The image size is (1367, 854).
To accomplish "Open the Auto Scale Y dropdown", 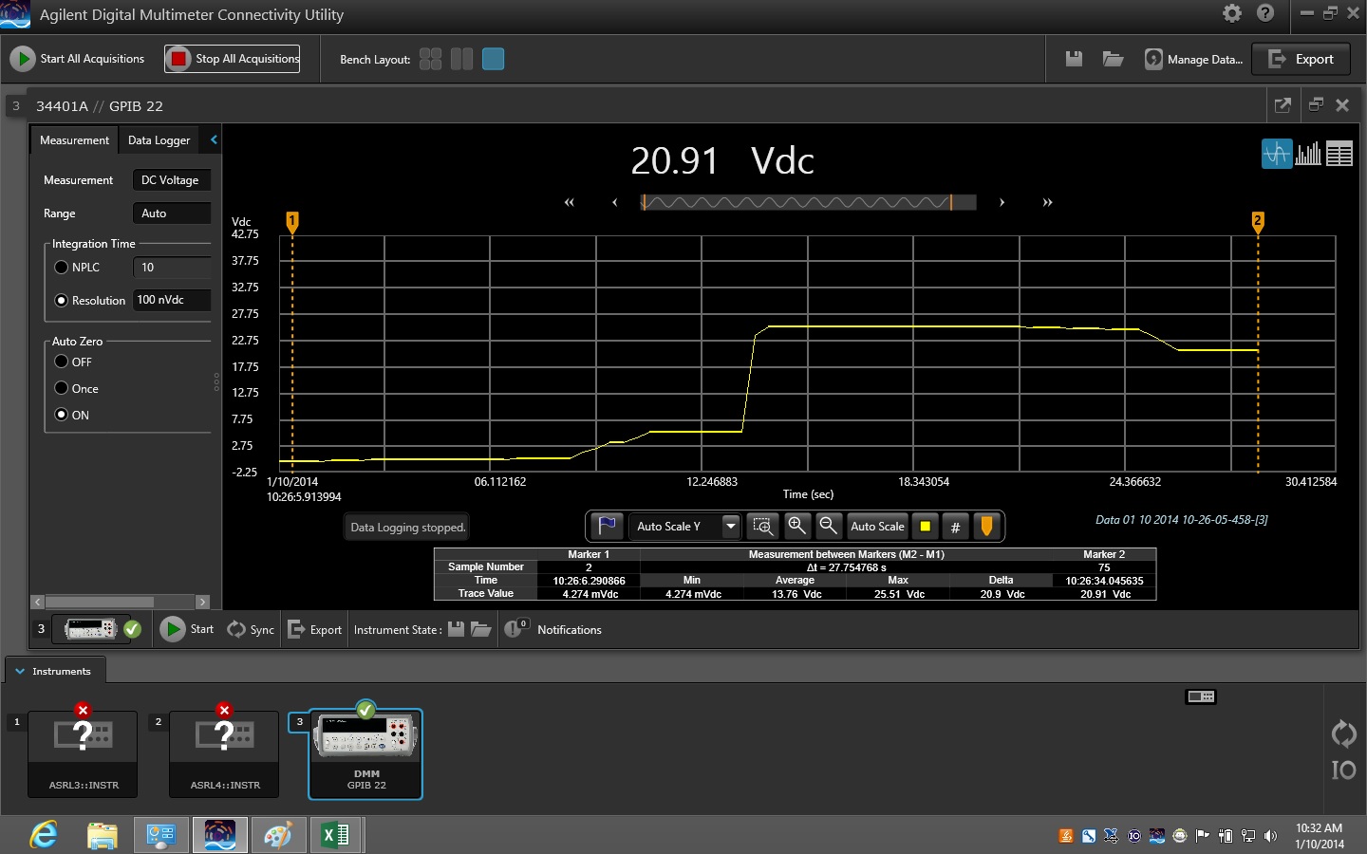I will pos(730,526).
